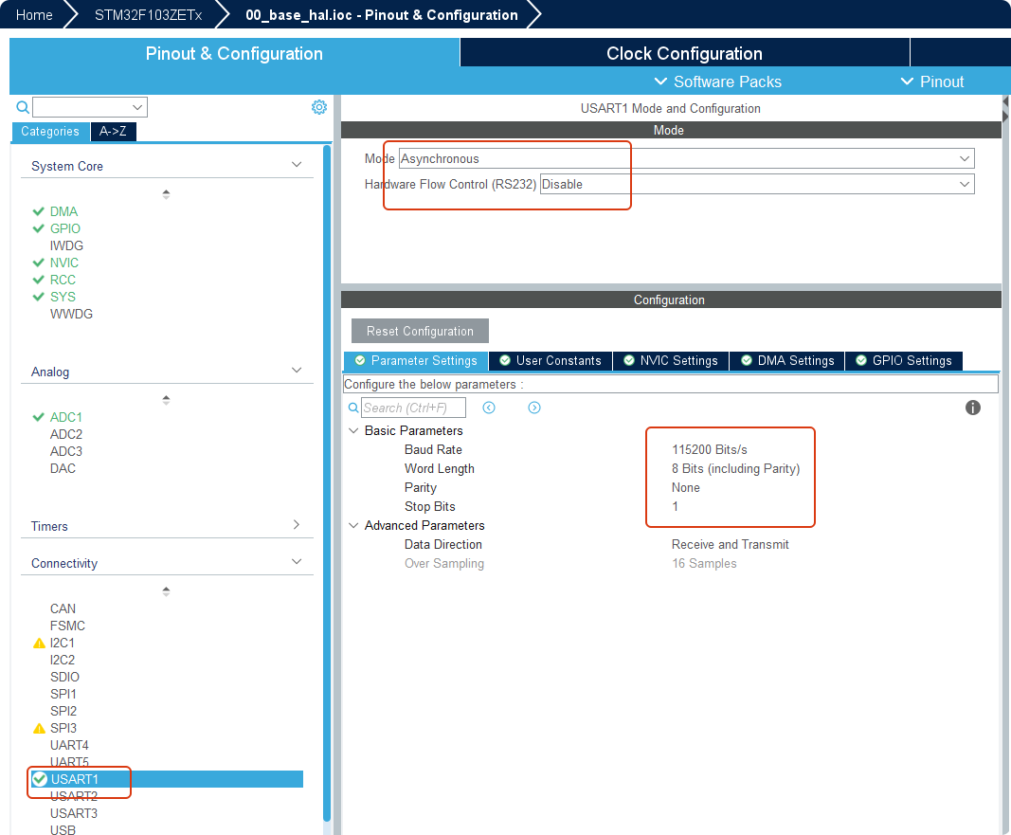Open the DMA Settings tab
Viewport: 1011px width, 835px height.
pos(787,360)
